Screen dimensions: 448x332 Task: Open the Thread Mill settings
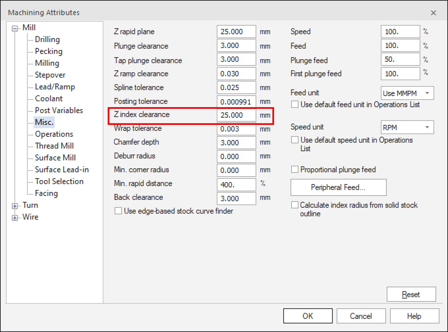point(54,146)
